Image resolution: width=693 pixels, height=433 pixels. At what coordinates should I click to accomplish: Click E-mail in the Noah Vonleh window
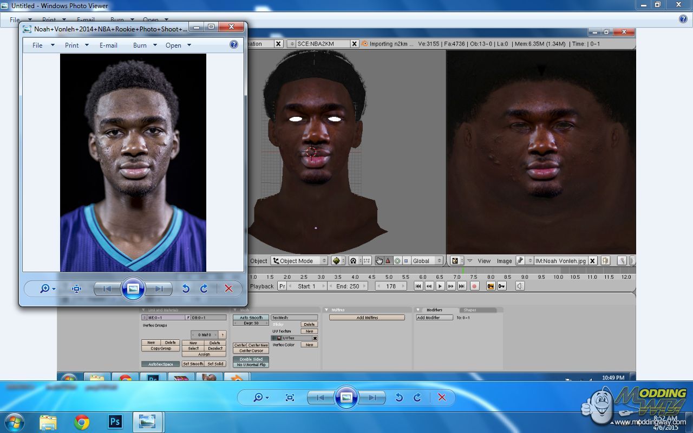pyautogui.click(x=108, y=45)
